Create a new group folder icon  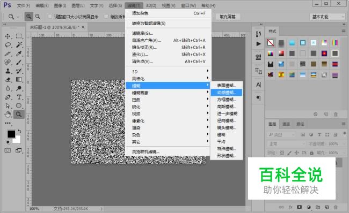point(318,207)
